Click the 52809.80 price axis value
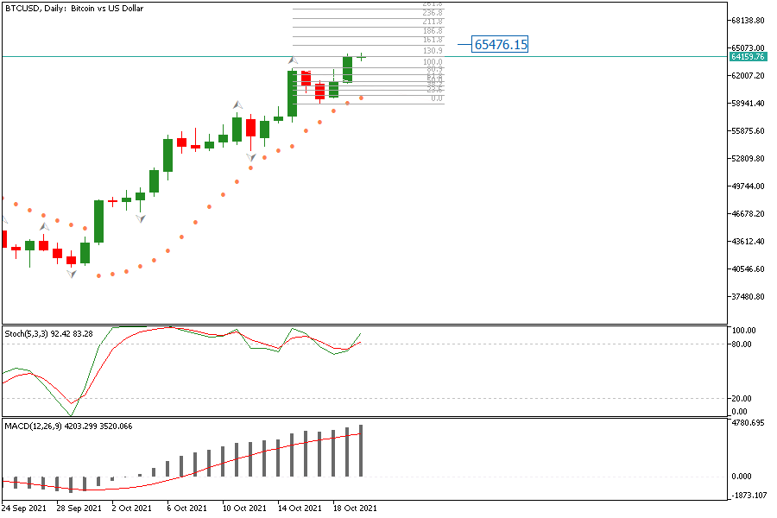 point(748,159)
